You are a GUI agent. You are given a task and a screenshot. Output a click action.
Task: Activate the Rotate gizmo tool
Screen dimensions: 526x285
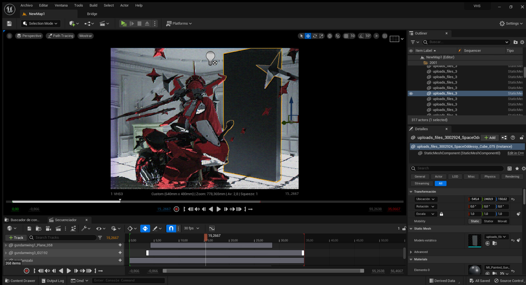[x=315, y=36]
